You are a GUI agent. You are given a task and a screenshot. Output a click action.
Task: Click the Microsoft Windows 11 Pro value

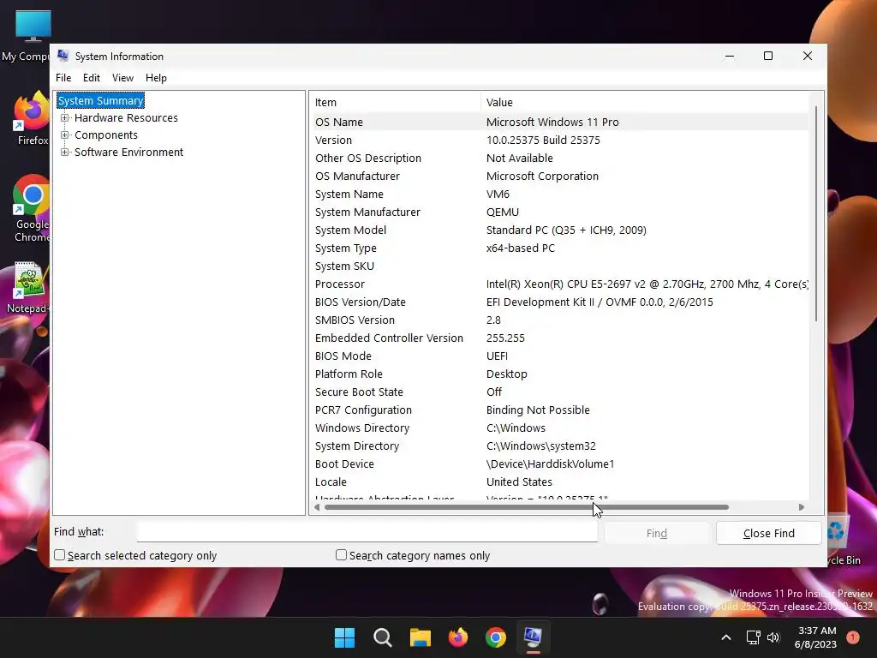552,122
